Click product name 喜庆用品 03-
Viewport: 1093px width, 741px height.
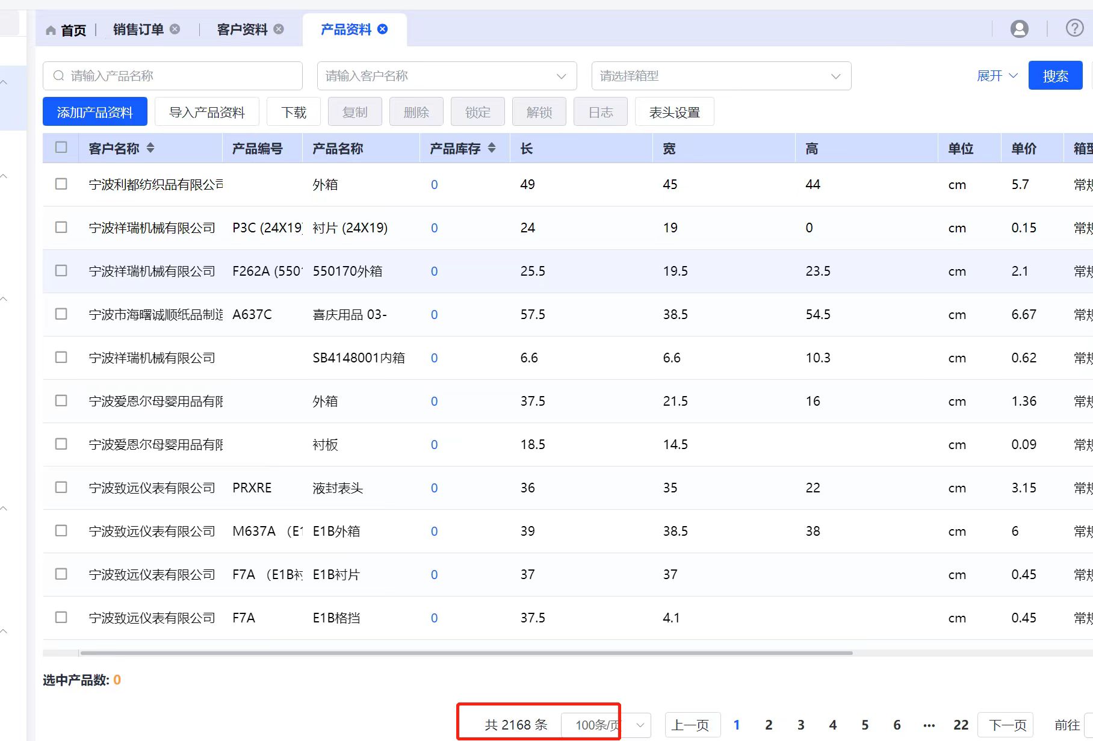click(x=350, y=315)
